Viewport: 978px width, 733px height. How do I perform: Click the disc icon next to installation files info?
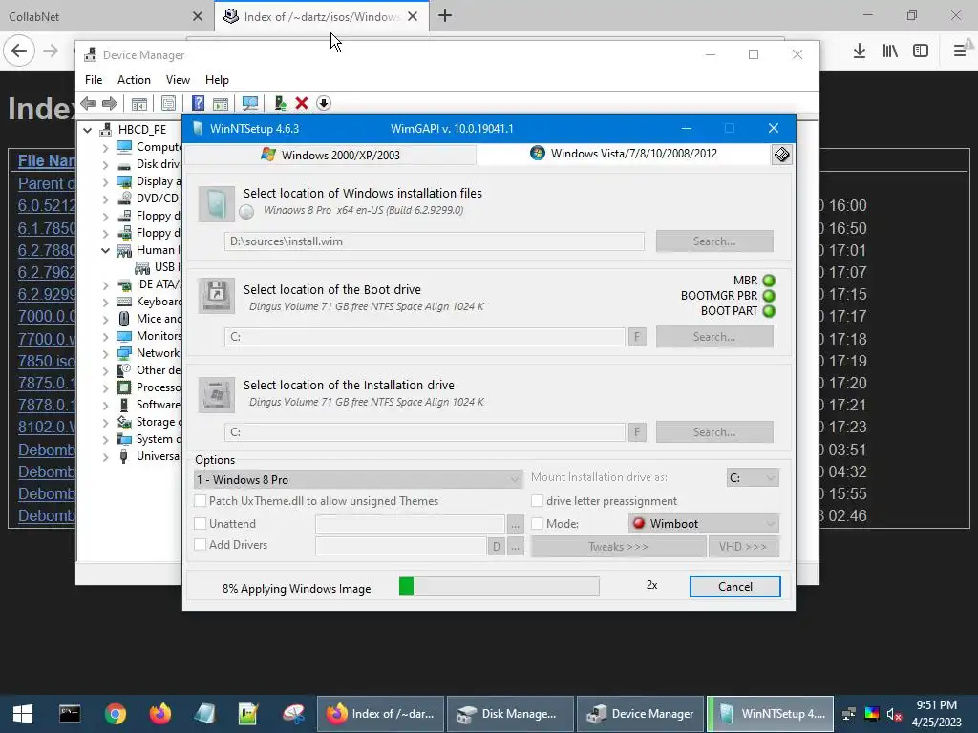point(247,212)
